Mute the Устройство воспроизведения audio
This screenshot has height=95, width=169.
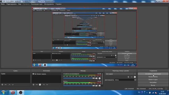pos(96,78)
